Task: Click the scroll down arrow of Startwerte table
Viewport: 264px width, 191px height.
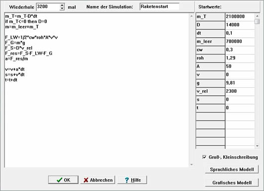Action: (257, 146)
